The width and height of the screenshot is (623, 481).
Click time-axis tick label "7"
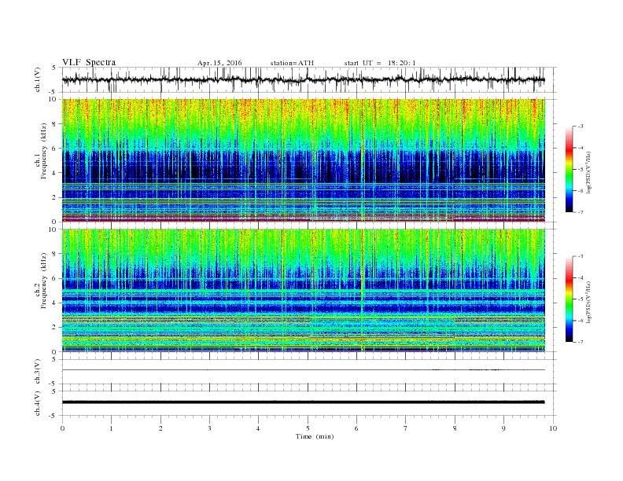click(406, 428)
